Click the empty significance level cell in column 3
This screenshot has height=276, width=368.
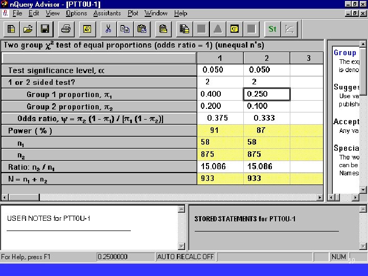click(x=307, y=70)
